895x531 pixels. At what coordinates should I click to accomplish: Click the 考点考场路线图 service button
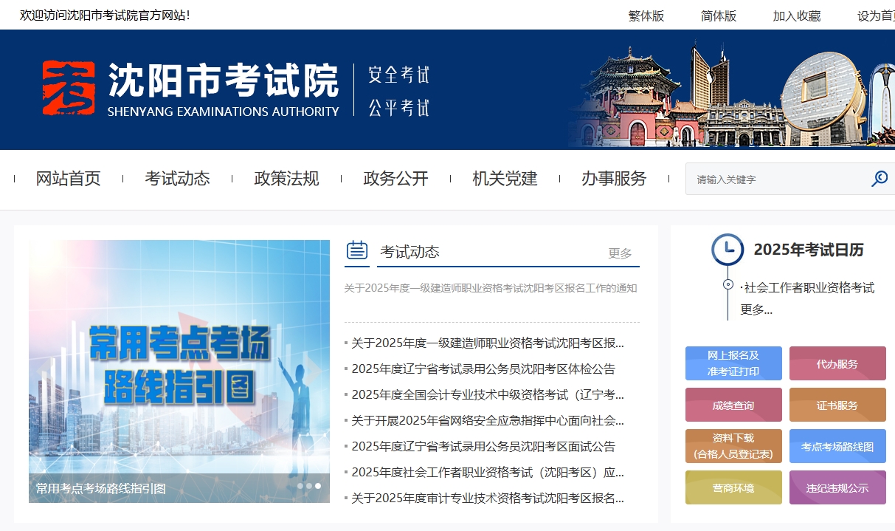click(837, 446)
